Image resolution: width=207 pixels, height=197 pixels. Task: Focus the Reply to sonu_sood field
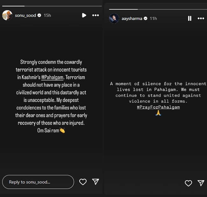(x=38, y=182)
